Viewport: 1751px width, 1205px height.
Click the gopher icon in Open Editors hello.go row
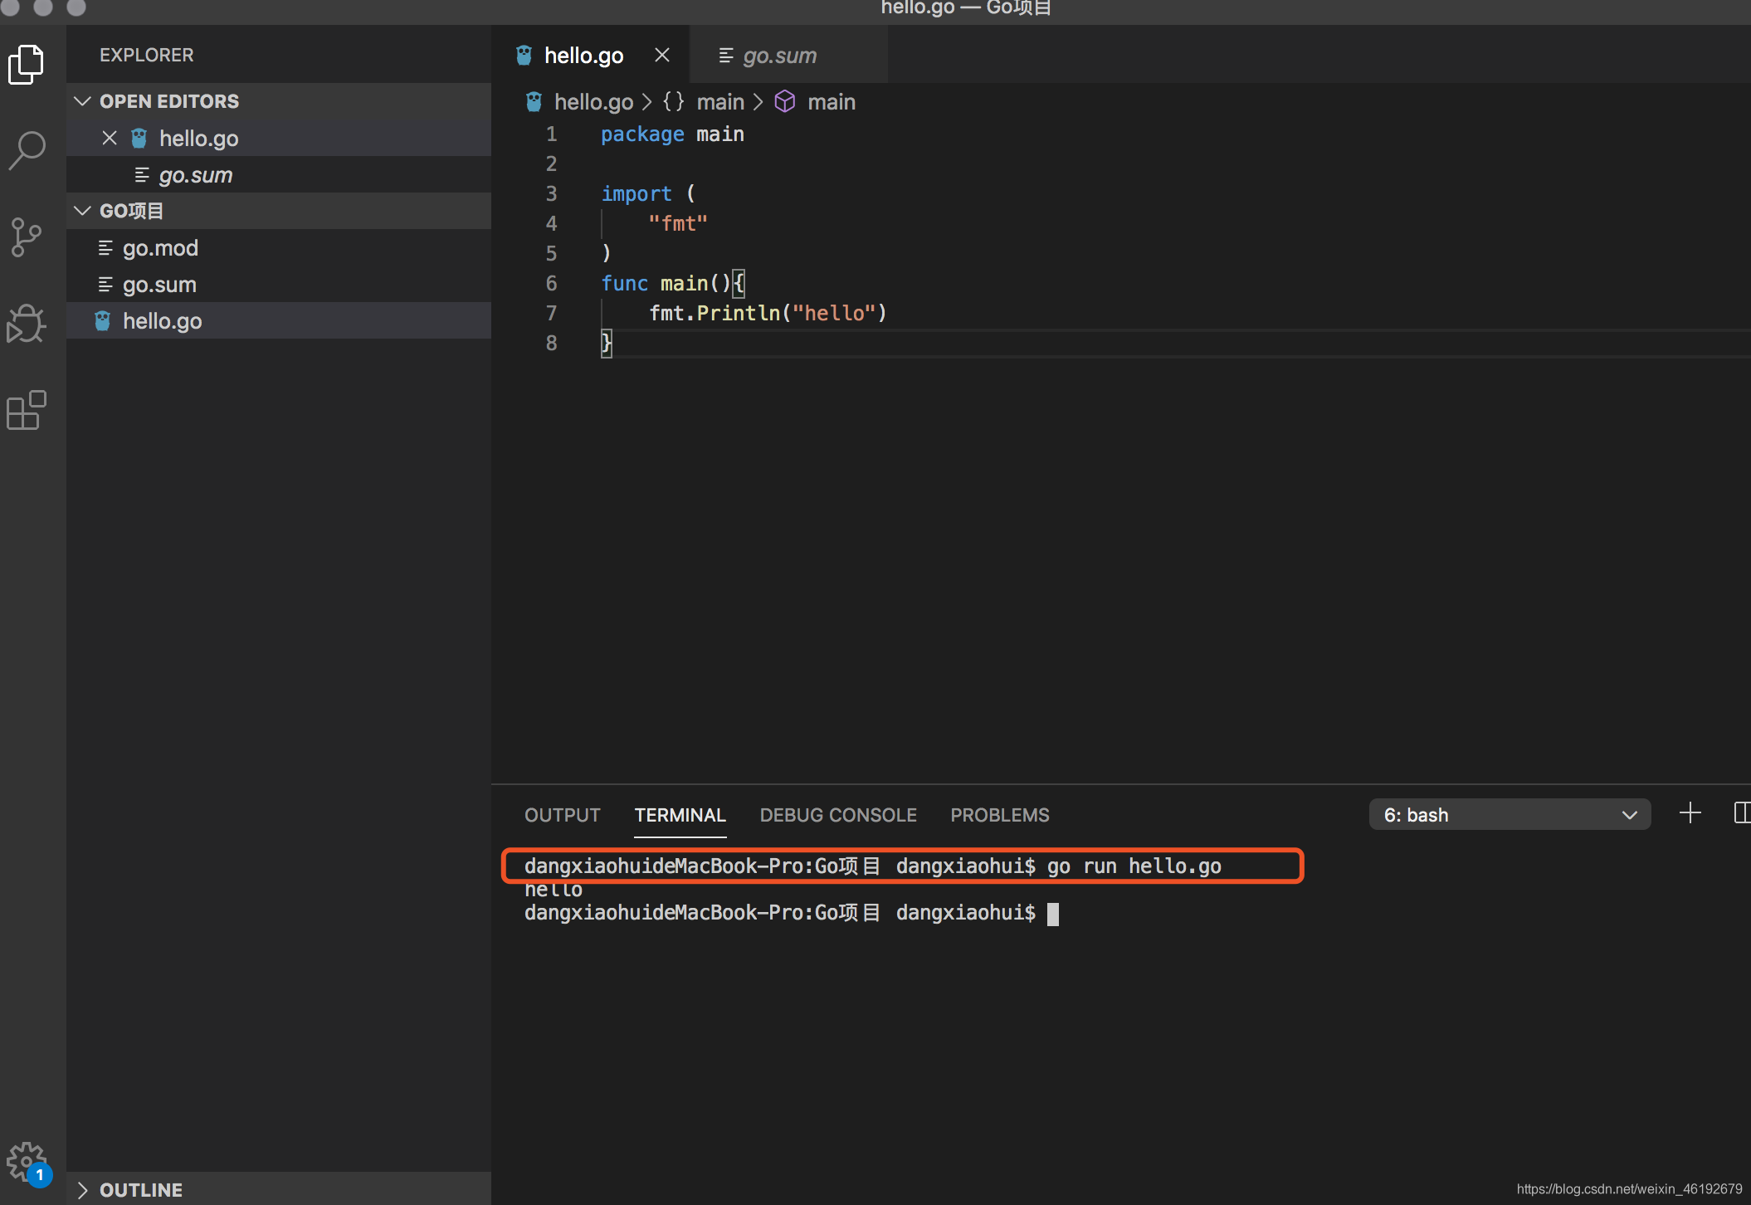click(139, 138)
